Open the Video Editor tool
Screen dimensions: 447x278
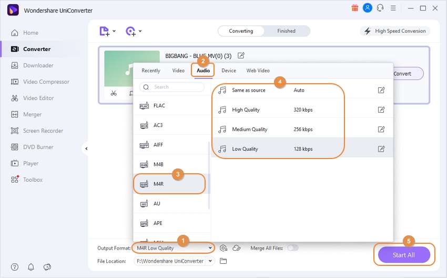(x=32, y=98)
